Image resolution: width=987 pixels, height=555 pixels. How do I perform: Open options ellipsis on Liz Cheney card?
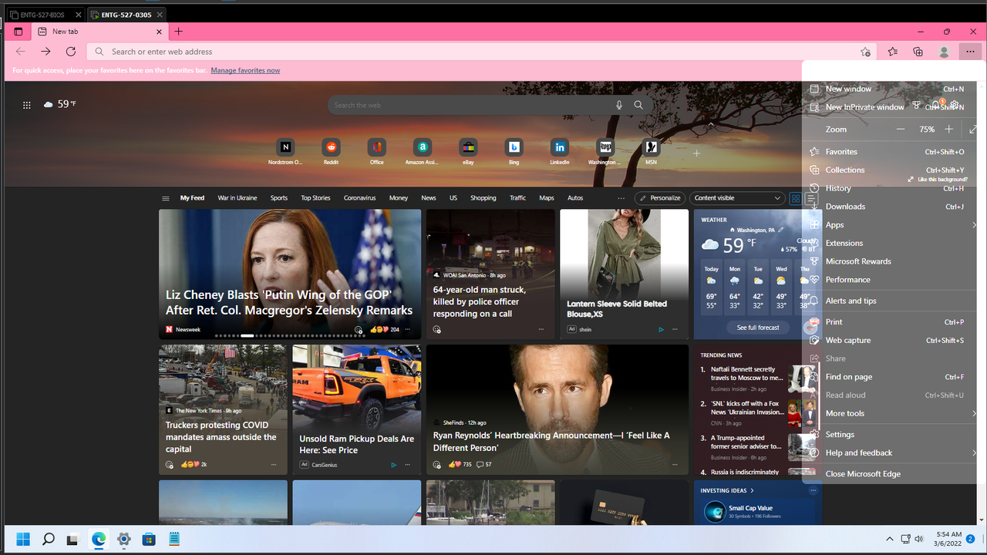point(408,329)
